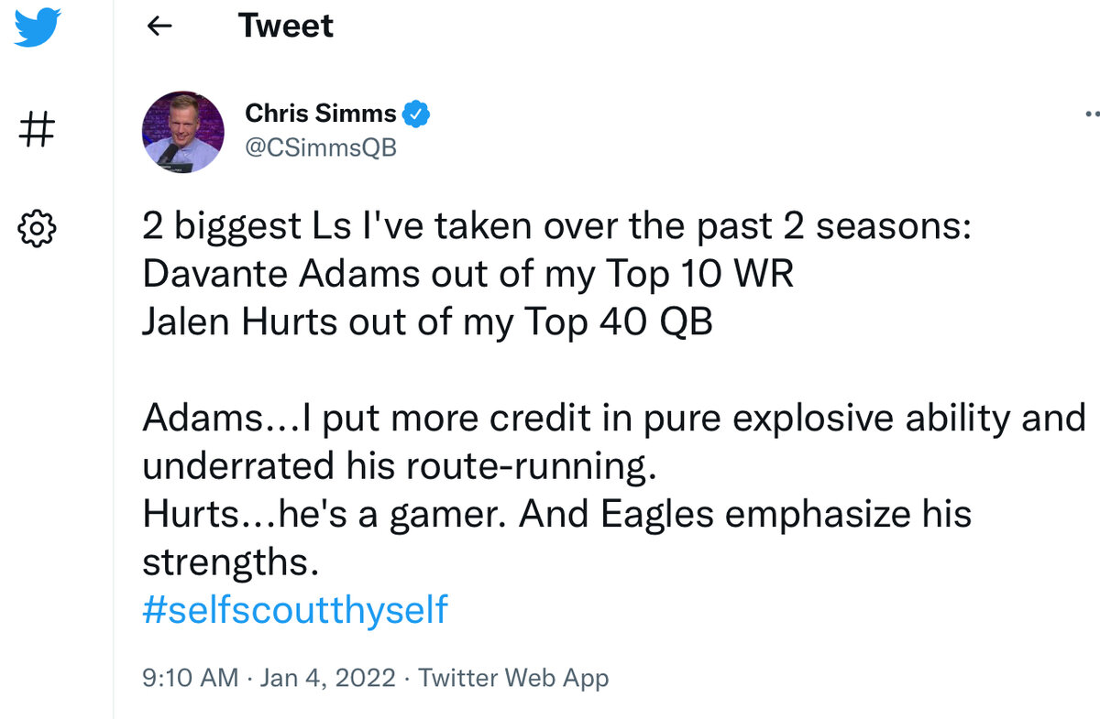The width and height of the screenshot is (1100, 719).
Task: Open the Chris Simms display name link
Action: coord(320,114)
